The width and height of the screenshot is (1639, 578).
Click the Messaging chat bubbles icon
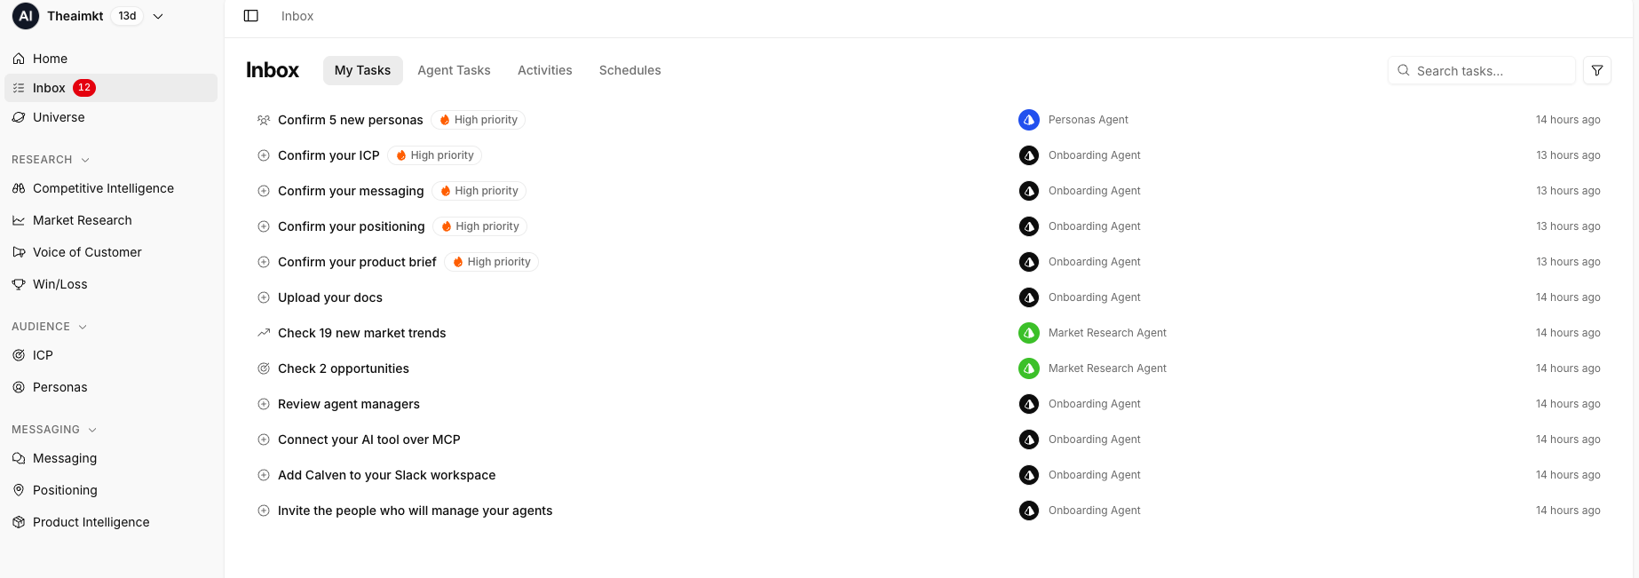tap(19, 458)
